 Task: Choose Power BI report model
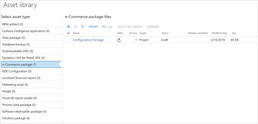tap(31, 98)
